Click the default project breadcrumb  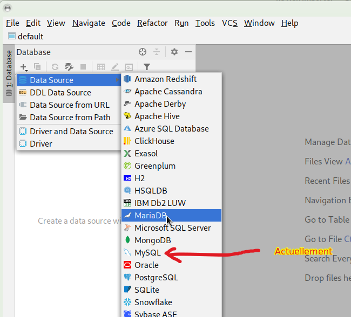click(x=30, y=37)
